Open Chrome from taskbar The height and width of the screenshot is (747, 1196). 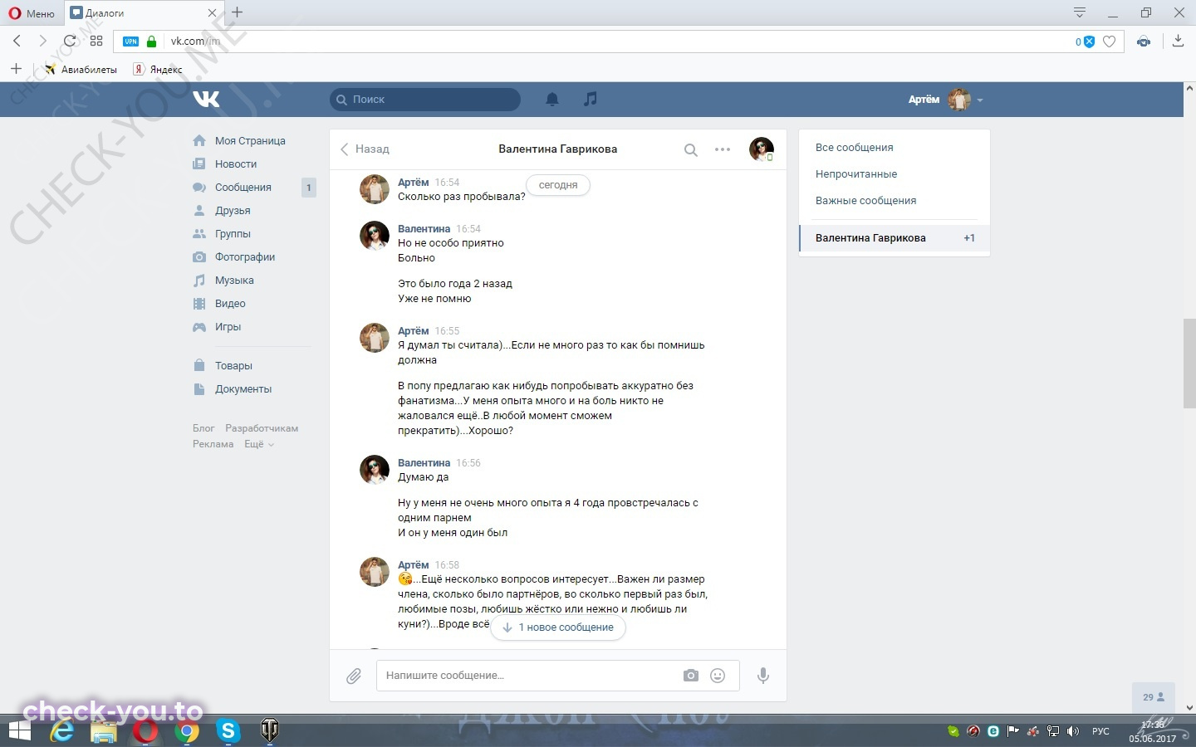coord(188,731)
